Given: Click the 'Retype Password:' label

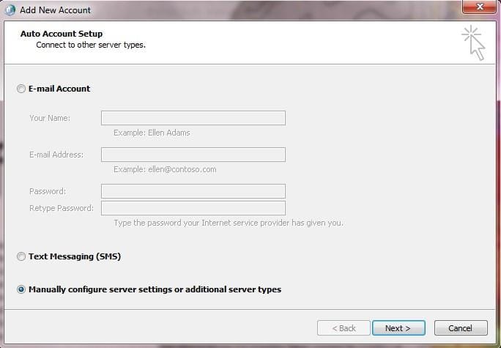Looking at the screenshot, I should (x=62, y=208).
